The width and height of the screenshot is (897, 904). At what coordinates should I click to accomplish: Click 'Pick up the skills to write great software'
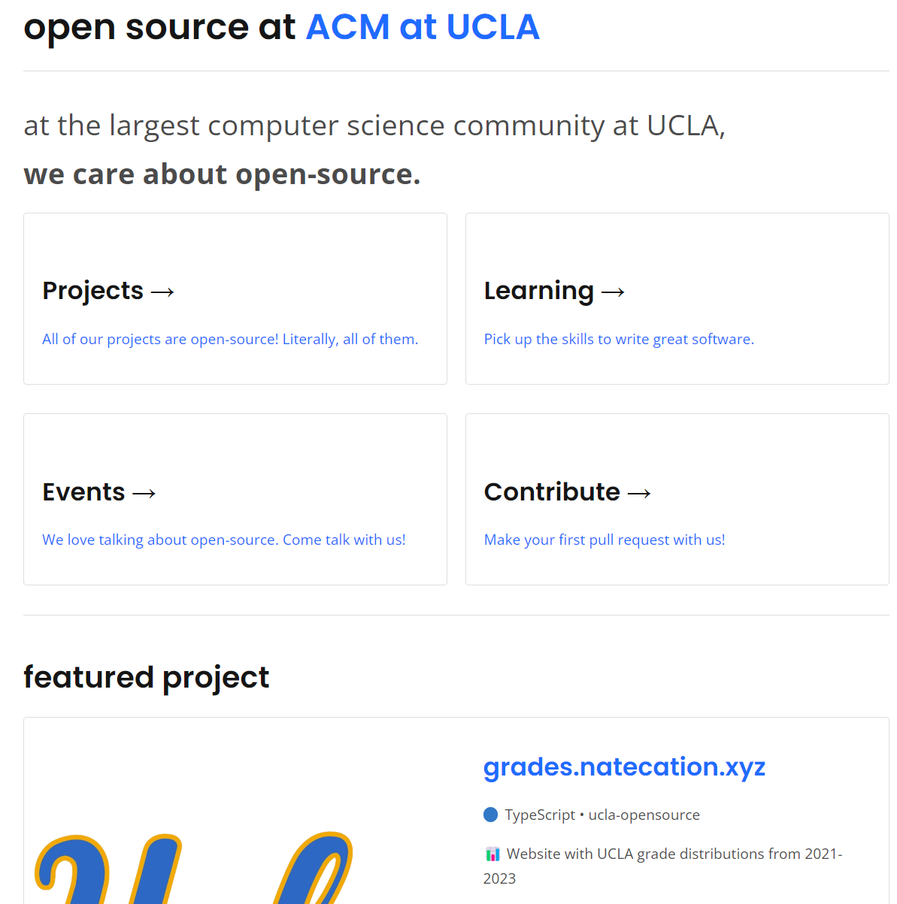(x=619, y=339)
